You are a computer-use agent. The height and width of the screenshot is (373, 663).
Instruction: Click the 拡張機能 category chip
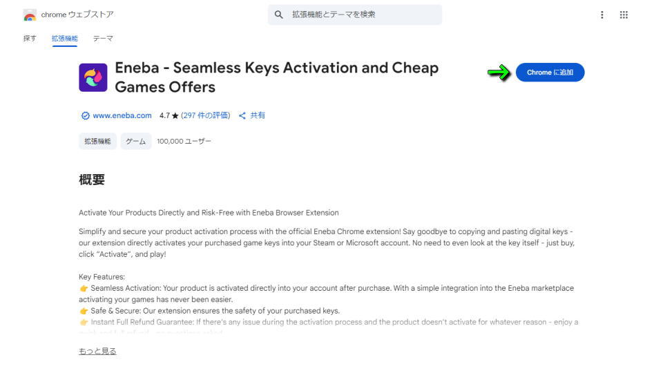pyautogui.click(x=97, y=141)
